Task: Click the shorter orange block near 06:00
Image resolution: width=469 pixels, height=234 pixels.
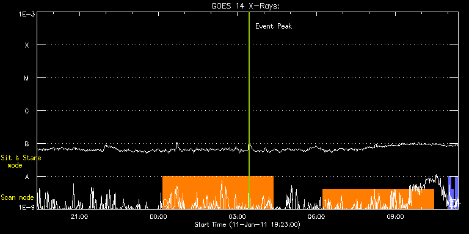Action: tap(378, 199)
